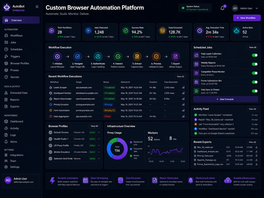Screen dimensions: 264x198
Task: Expand the Admin User dropdown
Action: [257, 8]
